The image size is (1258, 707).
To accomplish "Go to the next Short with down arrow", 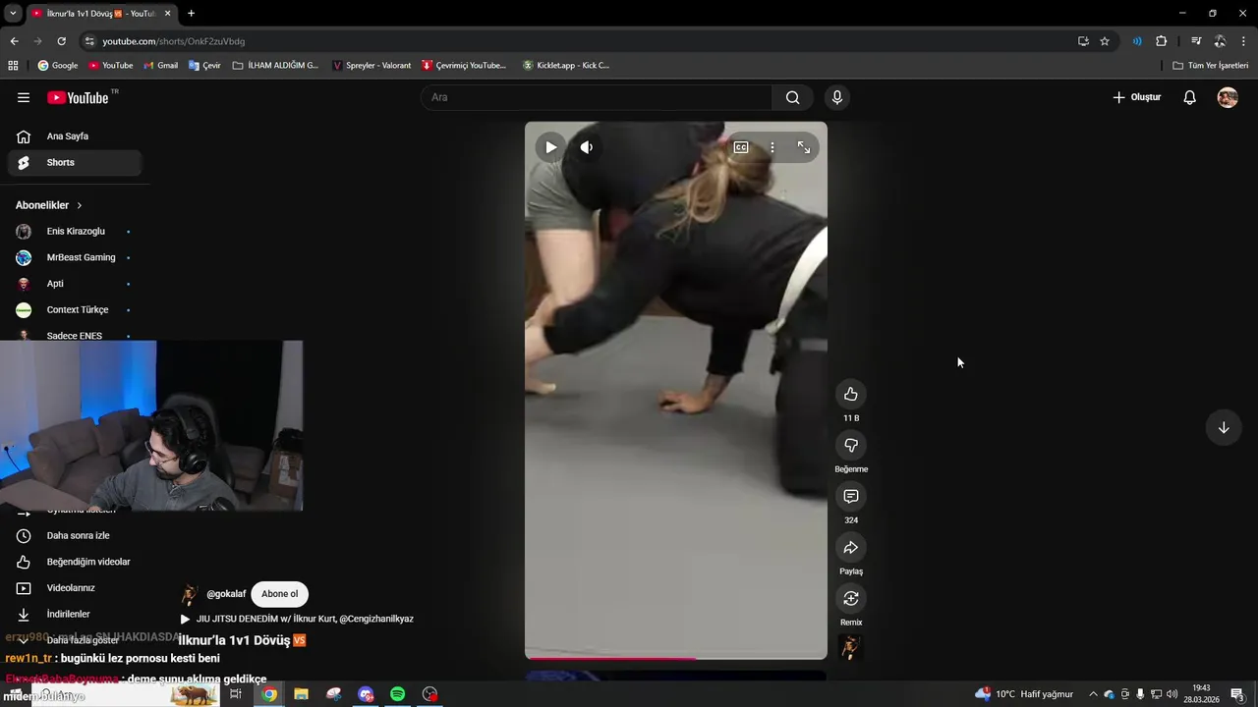I will 1224,427.
